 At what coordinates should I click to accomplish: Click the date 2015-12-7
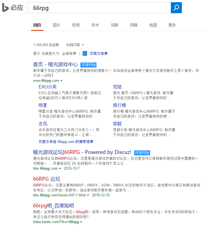[x=72, y=169]
